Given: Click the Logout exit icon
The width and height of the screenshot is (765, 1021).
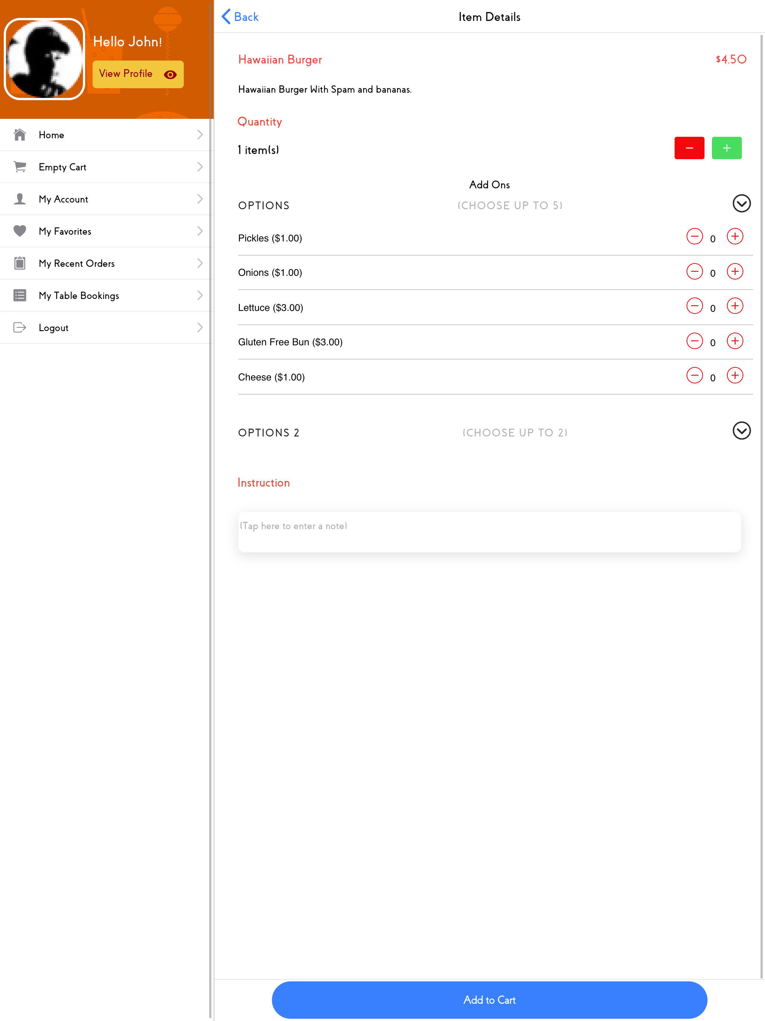Looking at the screenshot, I should tap(20, 328).
